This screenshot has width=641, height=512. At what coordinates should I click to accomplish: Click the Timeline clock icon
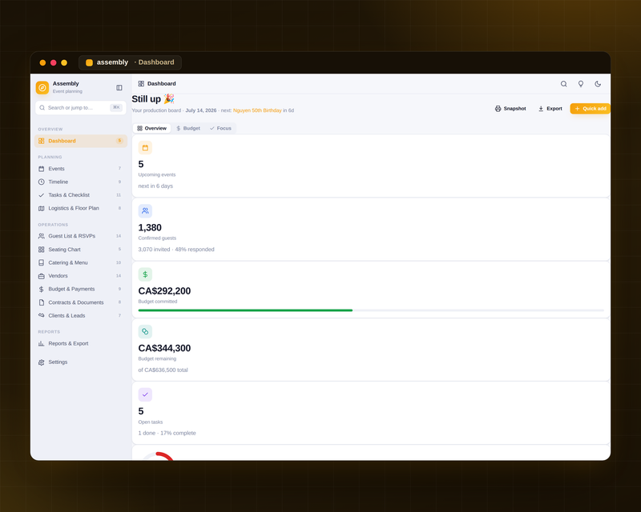tap(42, 182)
